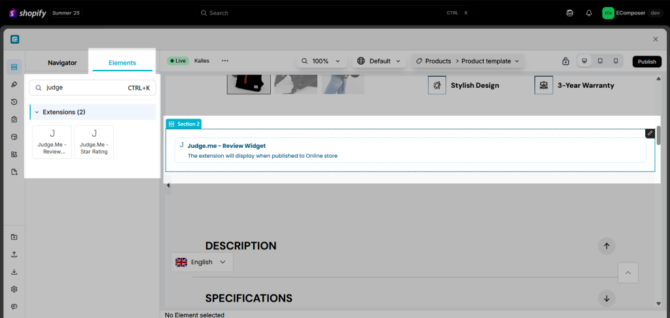Image resolution: width=670 pixels, height=318 pixels.
Task: Switch preview to tablet view
Action: click(x=600, y=61)
